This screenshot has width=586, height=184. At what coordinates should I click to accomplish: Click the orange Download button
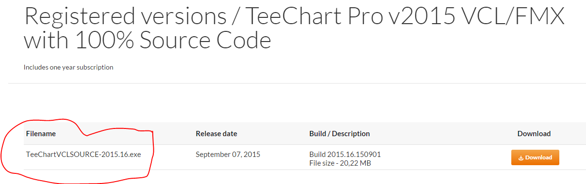click(x=535, y=157)
